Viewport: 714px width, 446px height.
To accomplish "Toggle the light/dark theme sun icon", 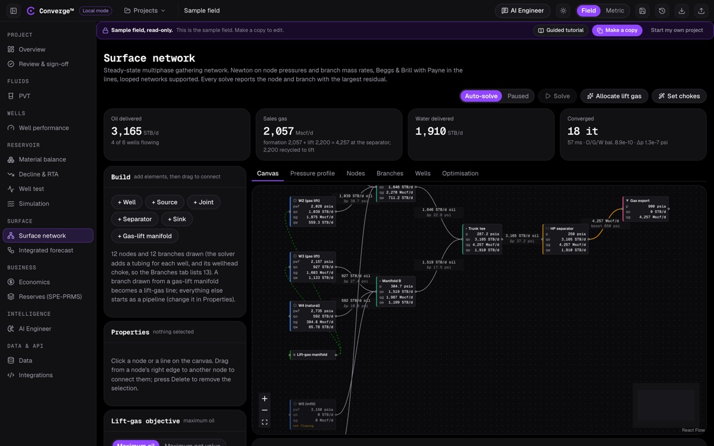I will pyautogui.click(x=563, y=11).
